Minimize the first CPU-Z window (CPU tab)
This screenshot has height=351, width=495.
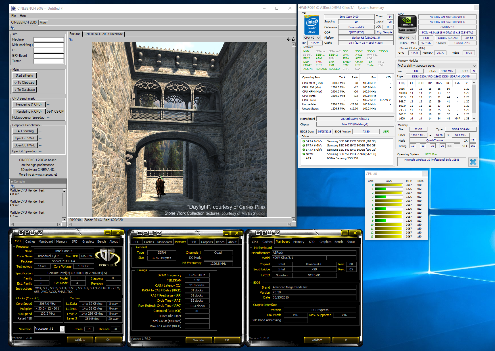[x=108, y=233]
